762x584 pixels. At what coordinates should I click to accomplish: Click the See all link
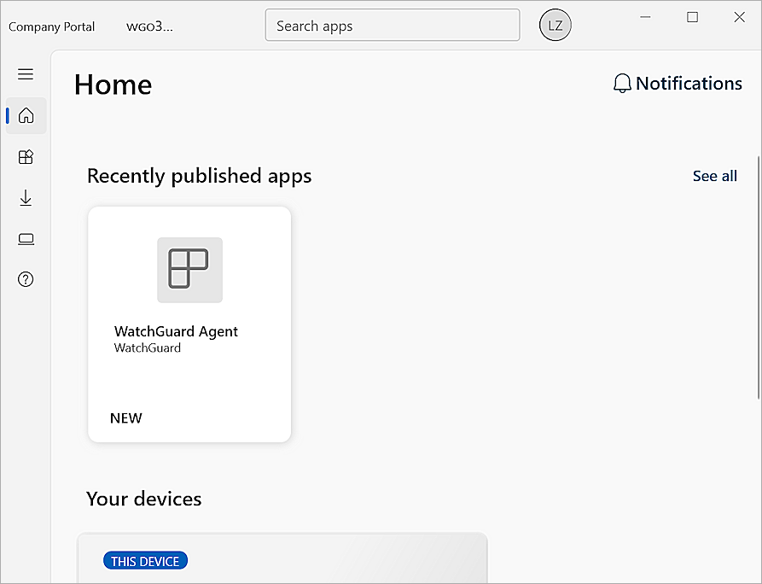[x=715, y=176]
